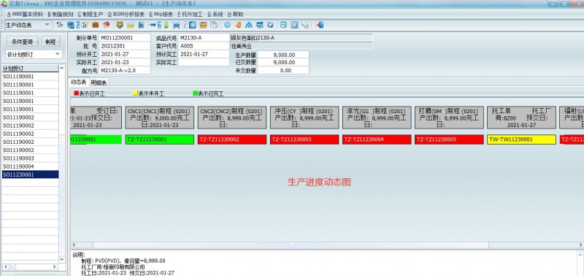Viewport: 584px width, 276px height.
Task: Click the green figure toolbar icon
Action: (166, 25)
